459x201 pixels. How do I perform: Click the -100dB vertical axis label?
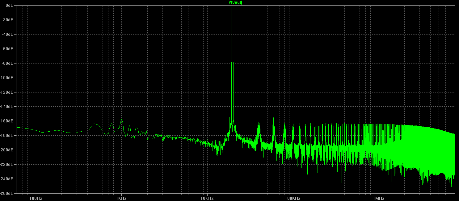coord(8,78)
